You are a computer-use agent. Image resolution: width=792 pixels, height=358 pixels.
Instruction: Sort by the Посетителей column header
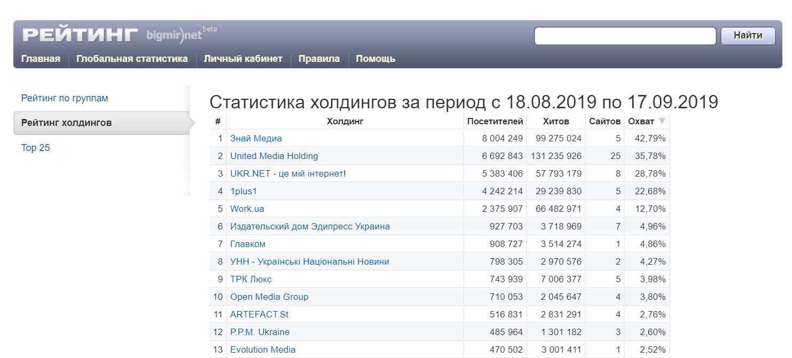click(x=495, y=121)
